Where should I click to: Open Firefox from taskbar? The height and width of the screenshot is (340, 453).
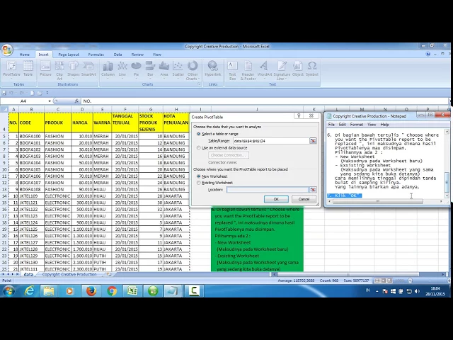pyautogui.click(x=91, y=291)
